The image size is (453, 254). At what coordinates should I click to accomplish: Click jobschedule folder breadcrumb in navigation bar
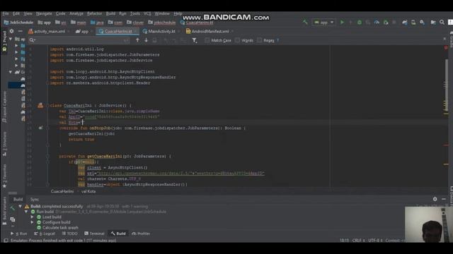162,22
